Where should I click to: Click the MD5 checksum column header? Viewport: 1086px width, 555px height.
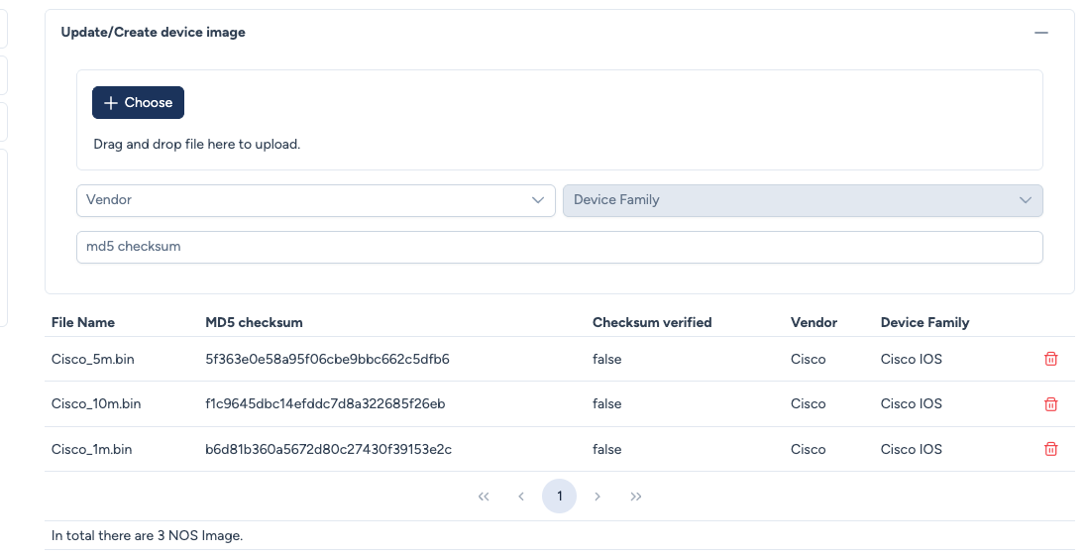coord(254,322)
